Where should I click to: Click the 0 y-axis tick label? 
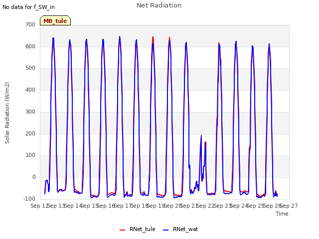click(34, 177)
